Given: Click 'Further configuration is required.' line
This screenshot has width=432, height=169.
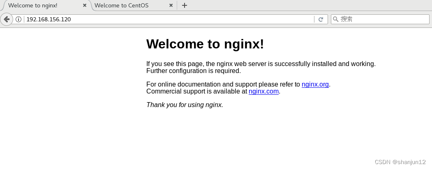Looking at the screenshot, I should [x=194, y=71].
